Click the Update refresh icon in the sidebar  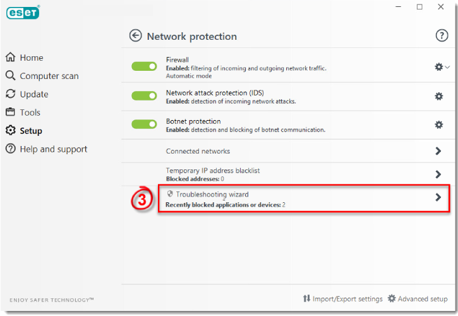pyautogui.click(x=11, y=94)
